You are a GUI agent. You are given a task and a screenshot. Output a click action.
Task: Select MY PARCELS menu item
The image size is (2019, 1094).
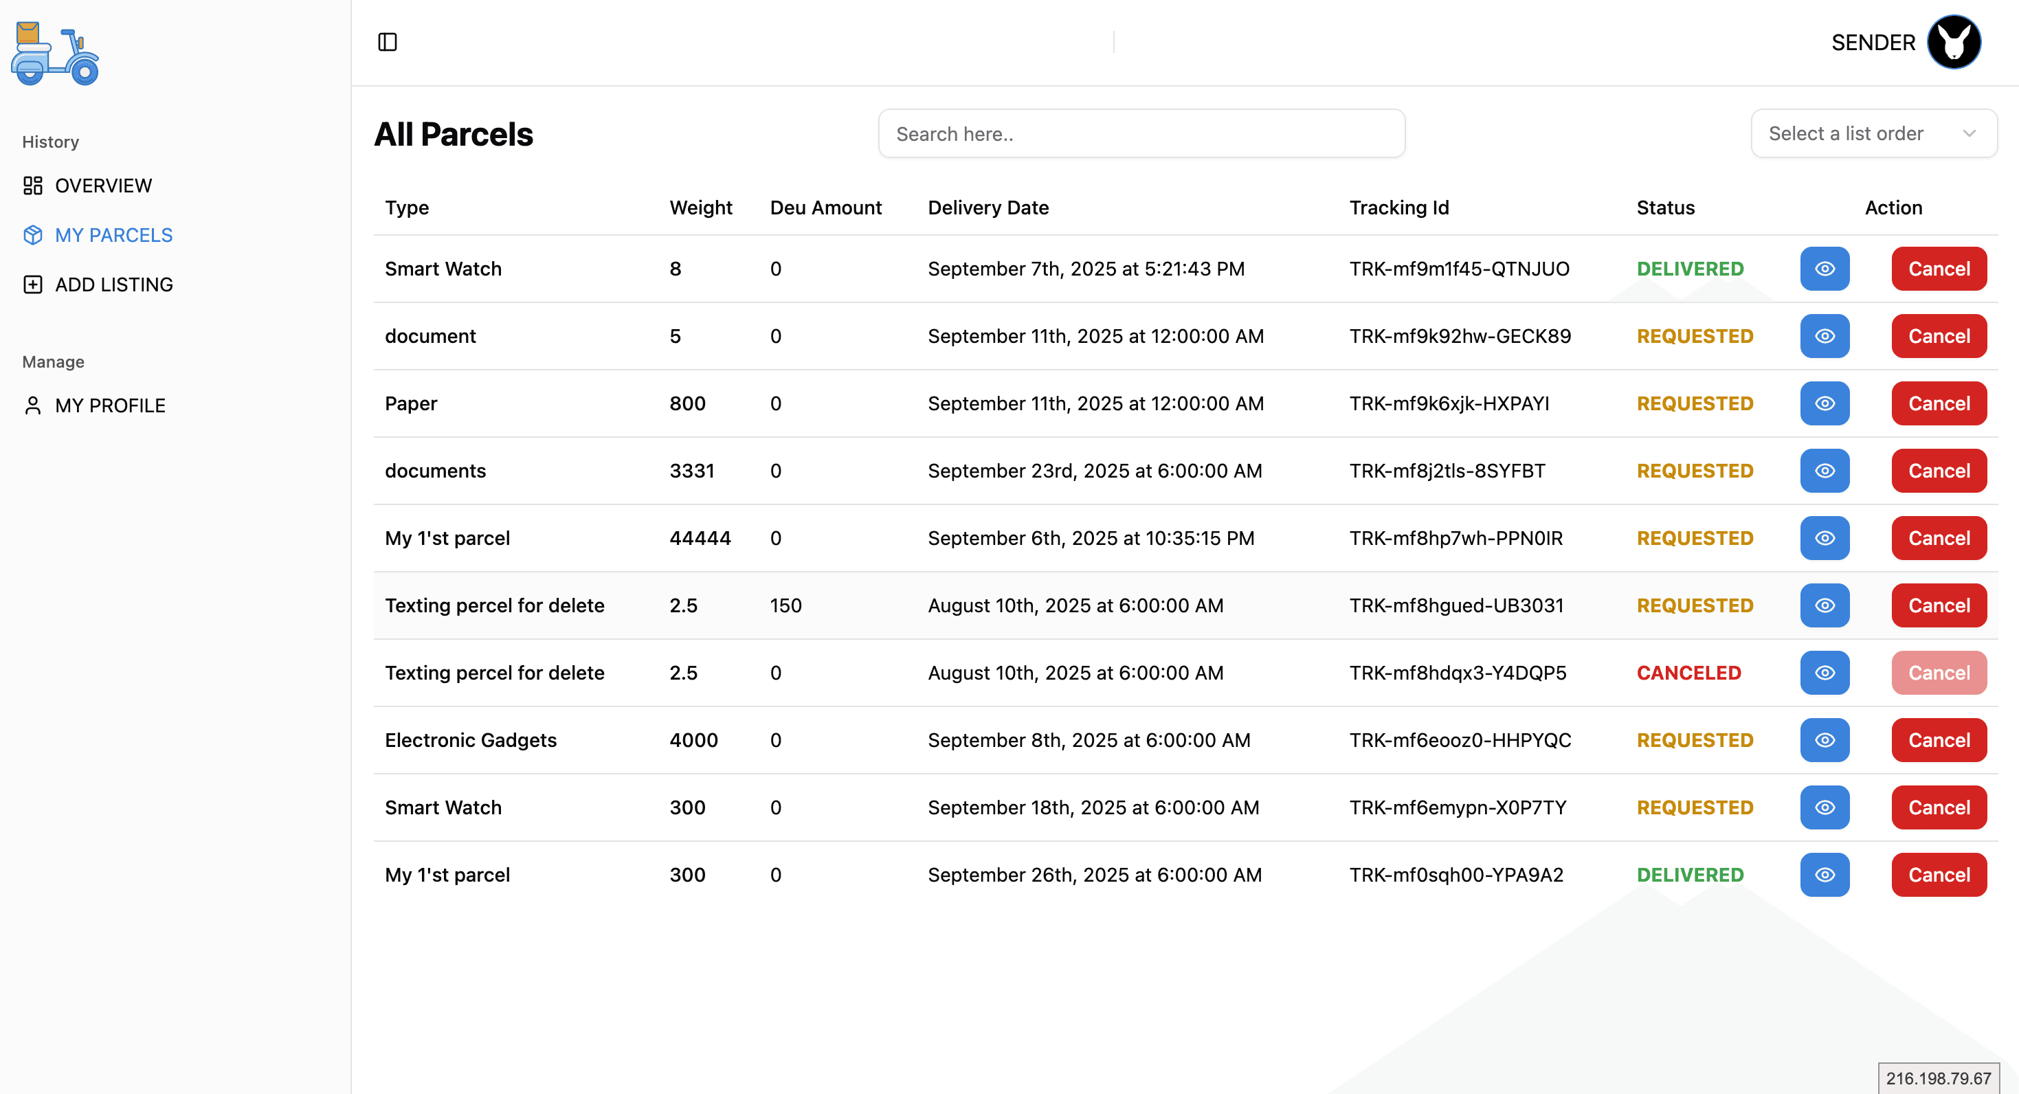click(x=113, y=235)
